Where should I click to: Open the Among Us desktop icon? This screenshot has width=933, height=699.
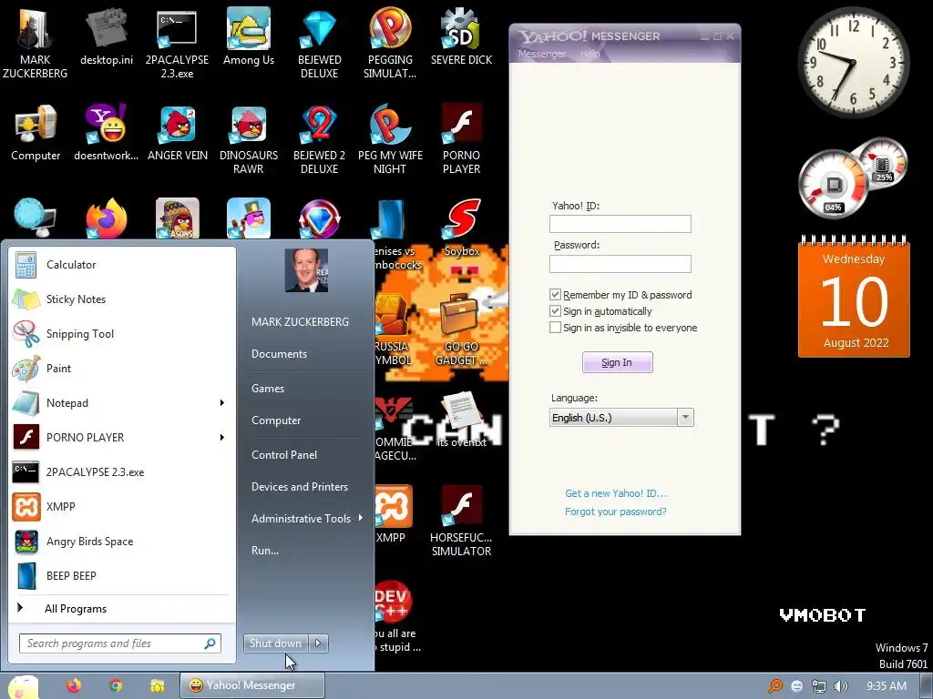[x=249, y=36]
